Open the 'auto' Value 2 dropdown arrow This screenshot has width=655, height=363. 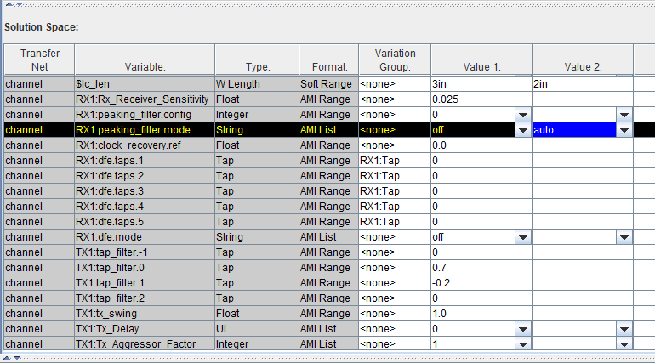click(624, 130)
